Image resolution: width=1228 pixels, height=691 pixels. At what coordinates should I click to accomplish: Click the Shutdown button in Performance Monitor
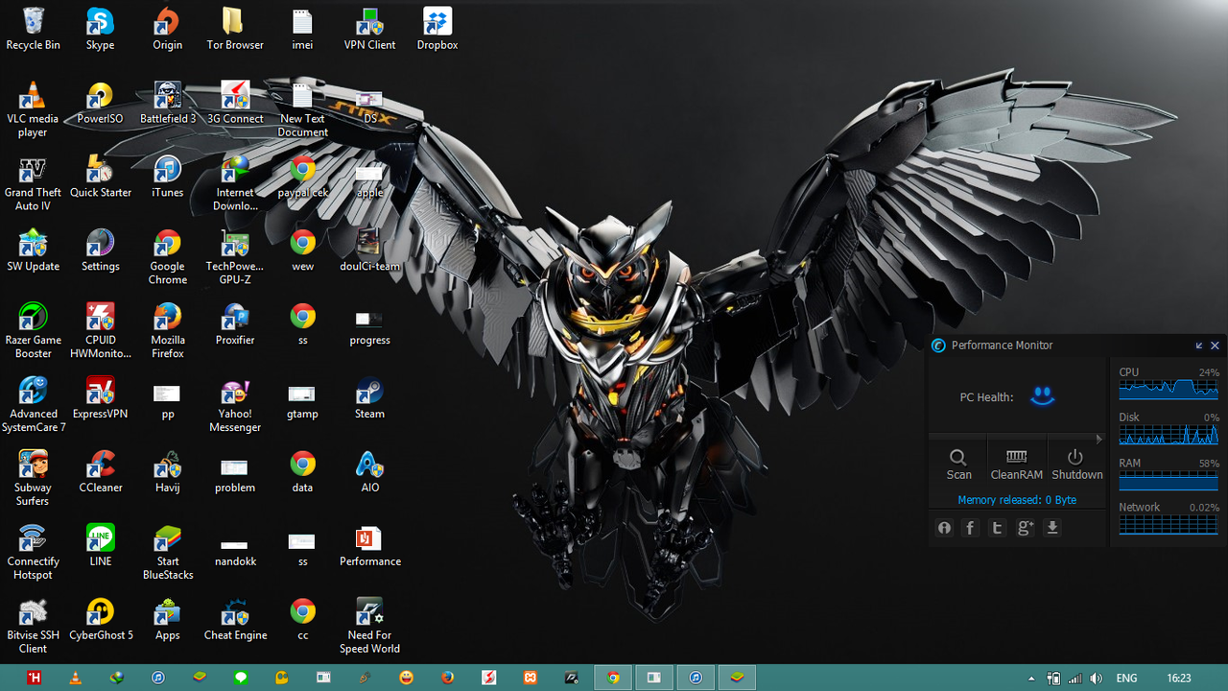tap(1076, 465)
